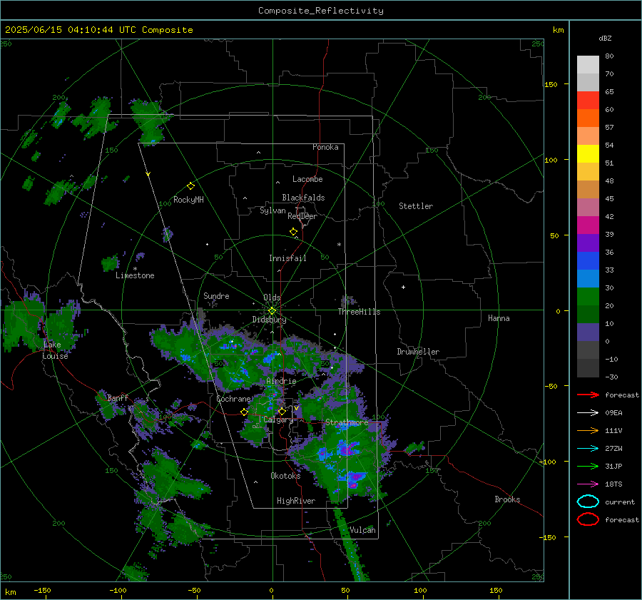This screenshot has height=600, width=642.
Task: Click the 'Vulcan' city label
Action: coord(363,530)
